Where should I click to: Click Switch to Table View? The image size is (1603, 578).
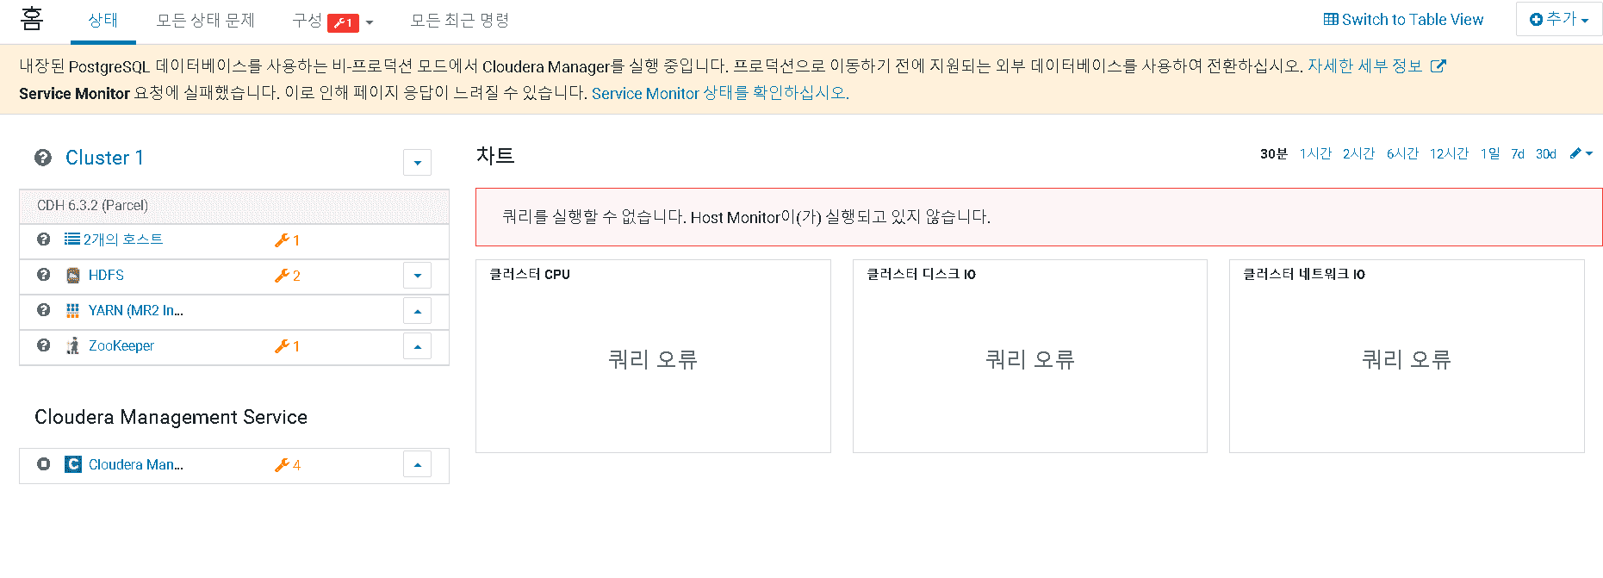[1403, 20]
